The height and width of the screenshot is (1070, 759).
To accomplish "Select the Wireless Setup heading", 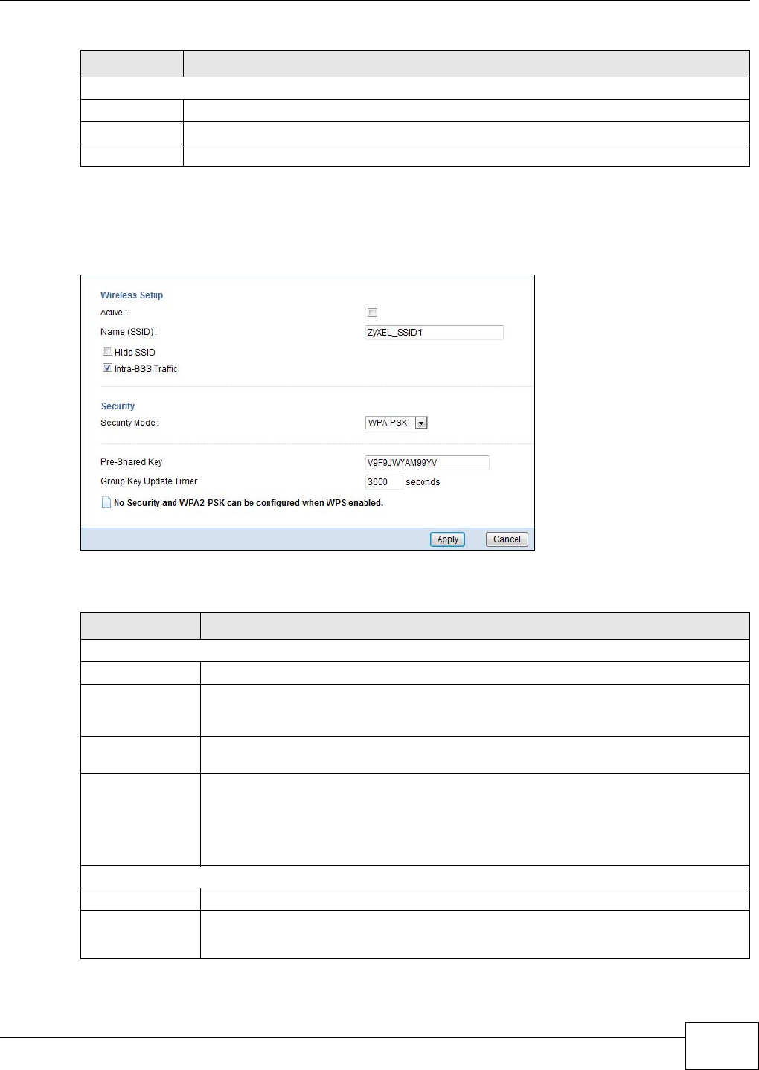I will coord(132,295).
